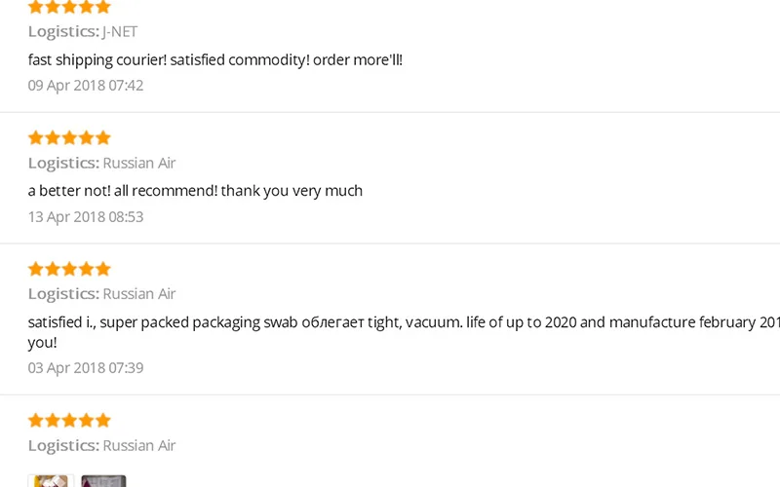Click the star rating above the photo review

click(x=69, y=421)
